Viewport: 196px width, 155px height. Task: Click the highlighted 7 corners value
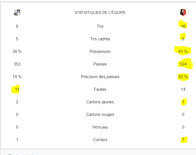[183, 140]
